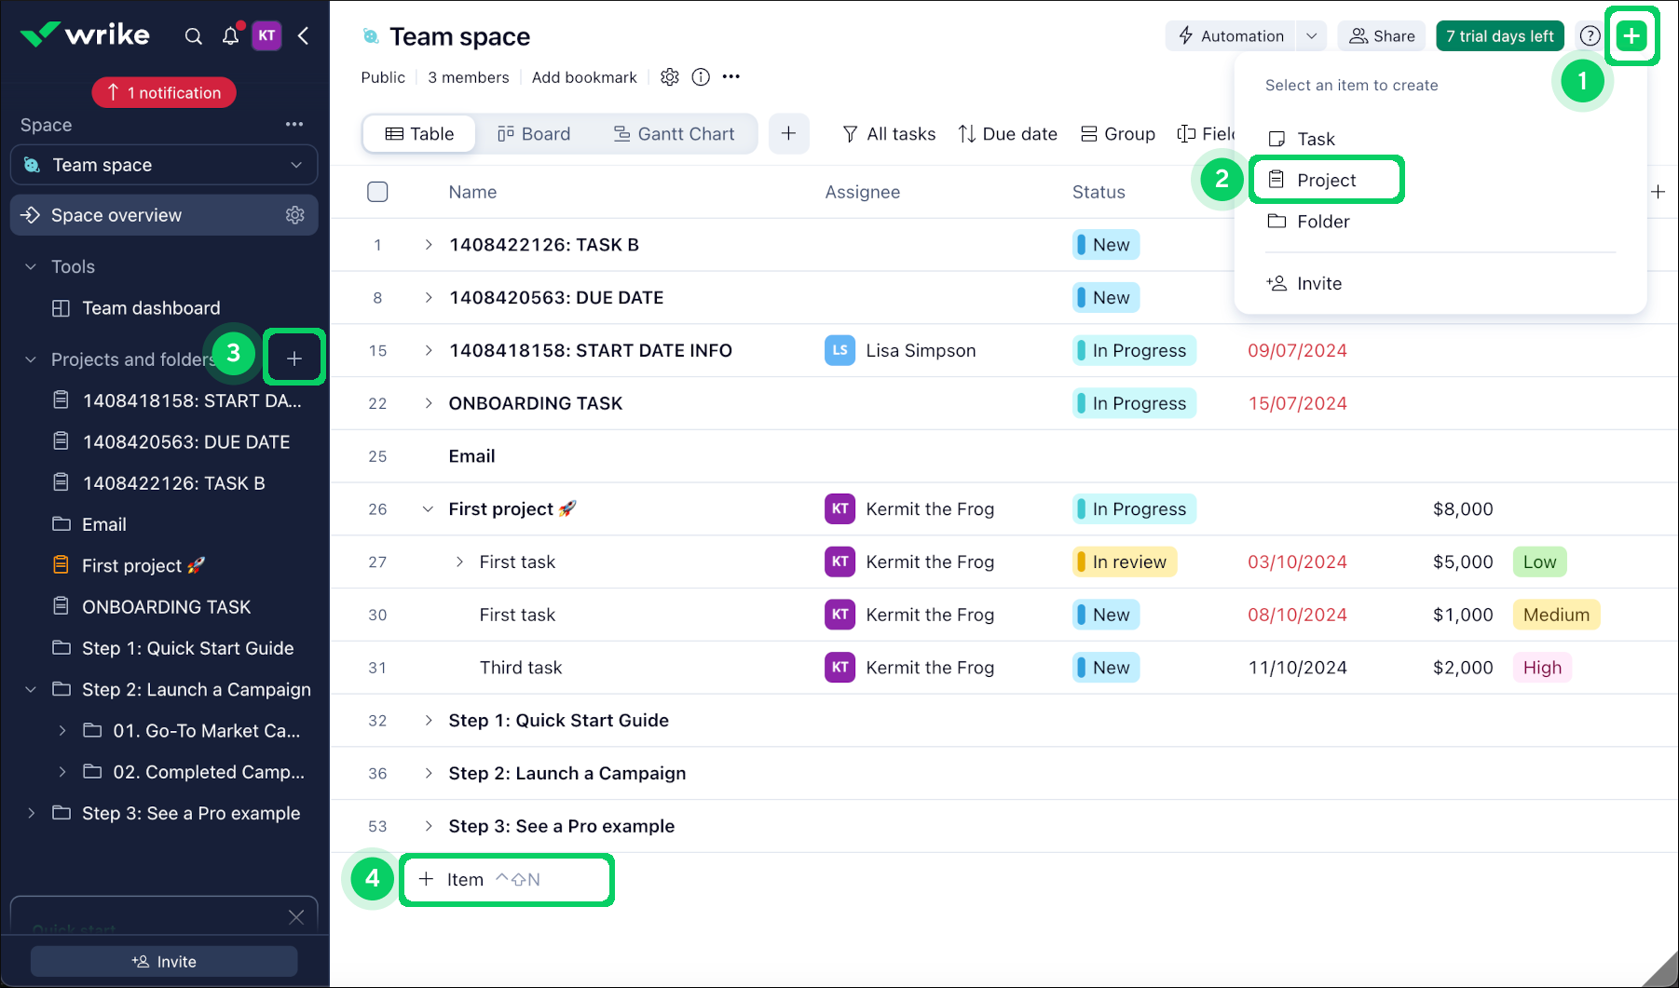Click the Share button

point(1382,36)
